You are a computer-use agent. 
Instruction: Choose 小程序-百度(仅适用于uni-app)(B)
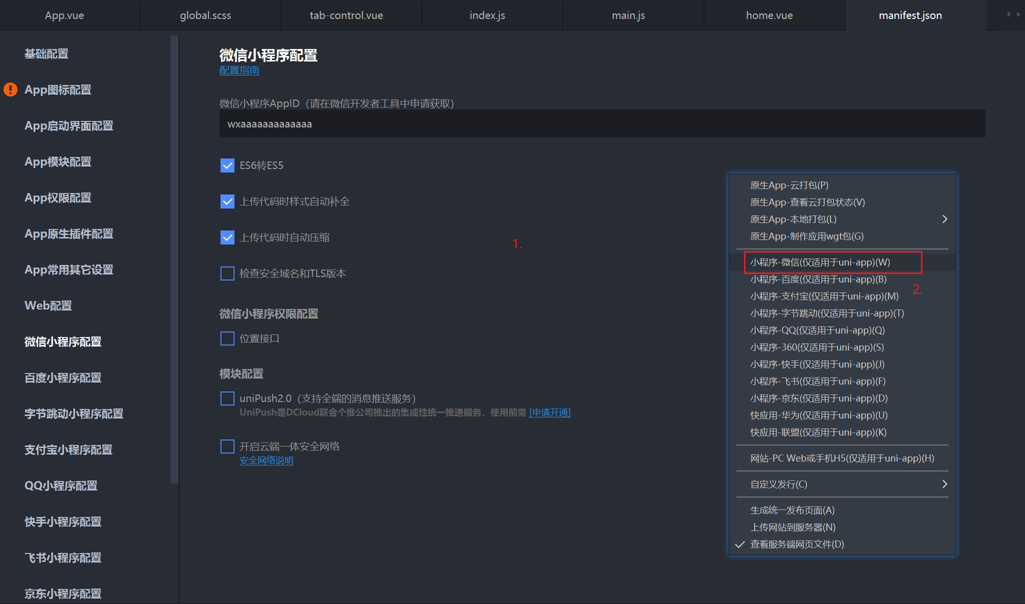coord(842,279)
